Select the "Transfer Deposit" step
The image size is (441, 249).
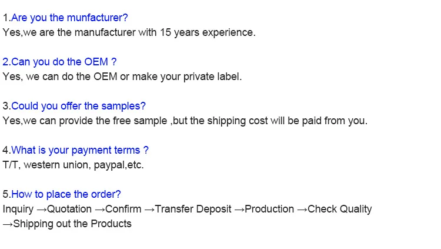click(x=193, y=209)
